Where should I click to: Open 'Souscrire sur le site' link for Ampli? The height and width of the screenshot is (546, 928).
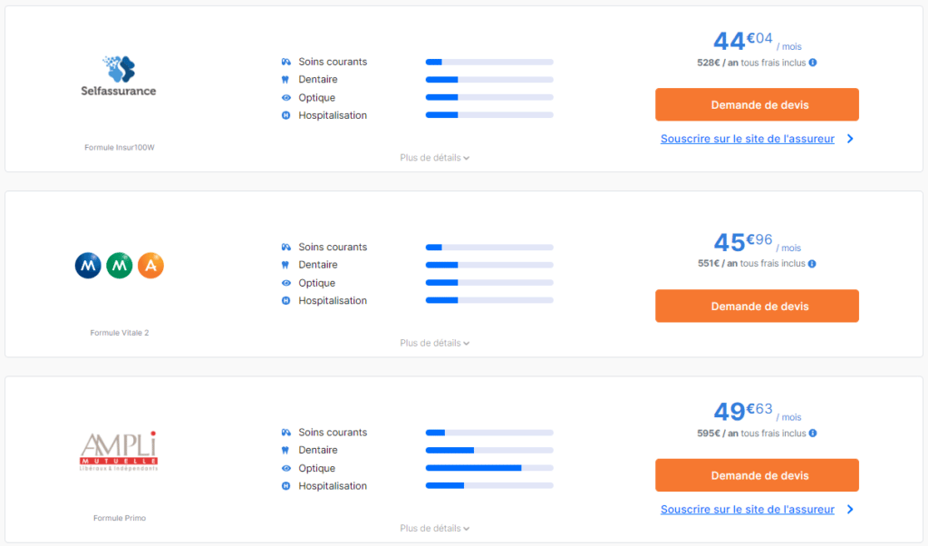click(748, 510)
